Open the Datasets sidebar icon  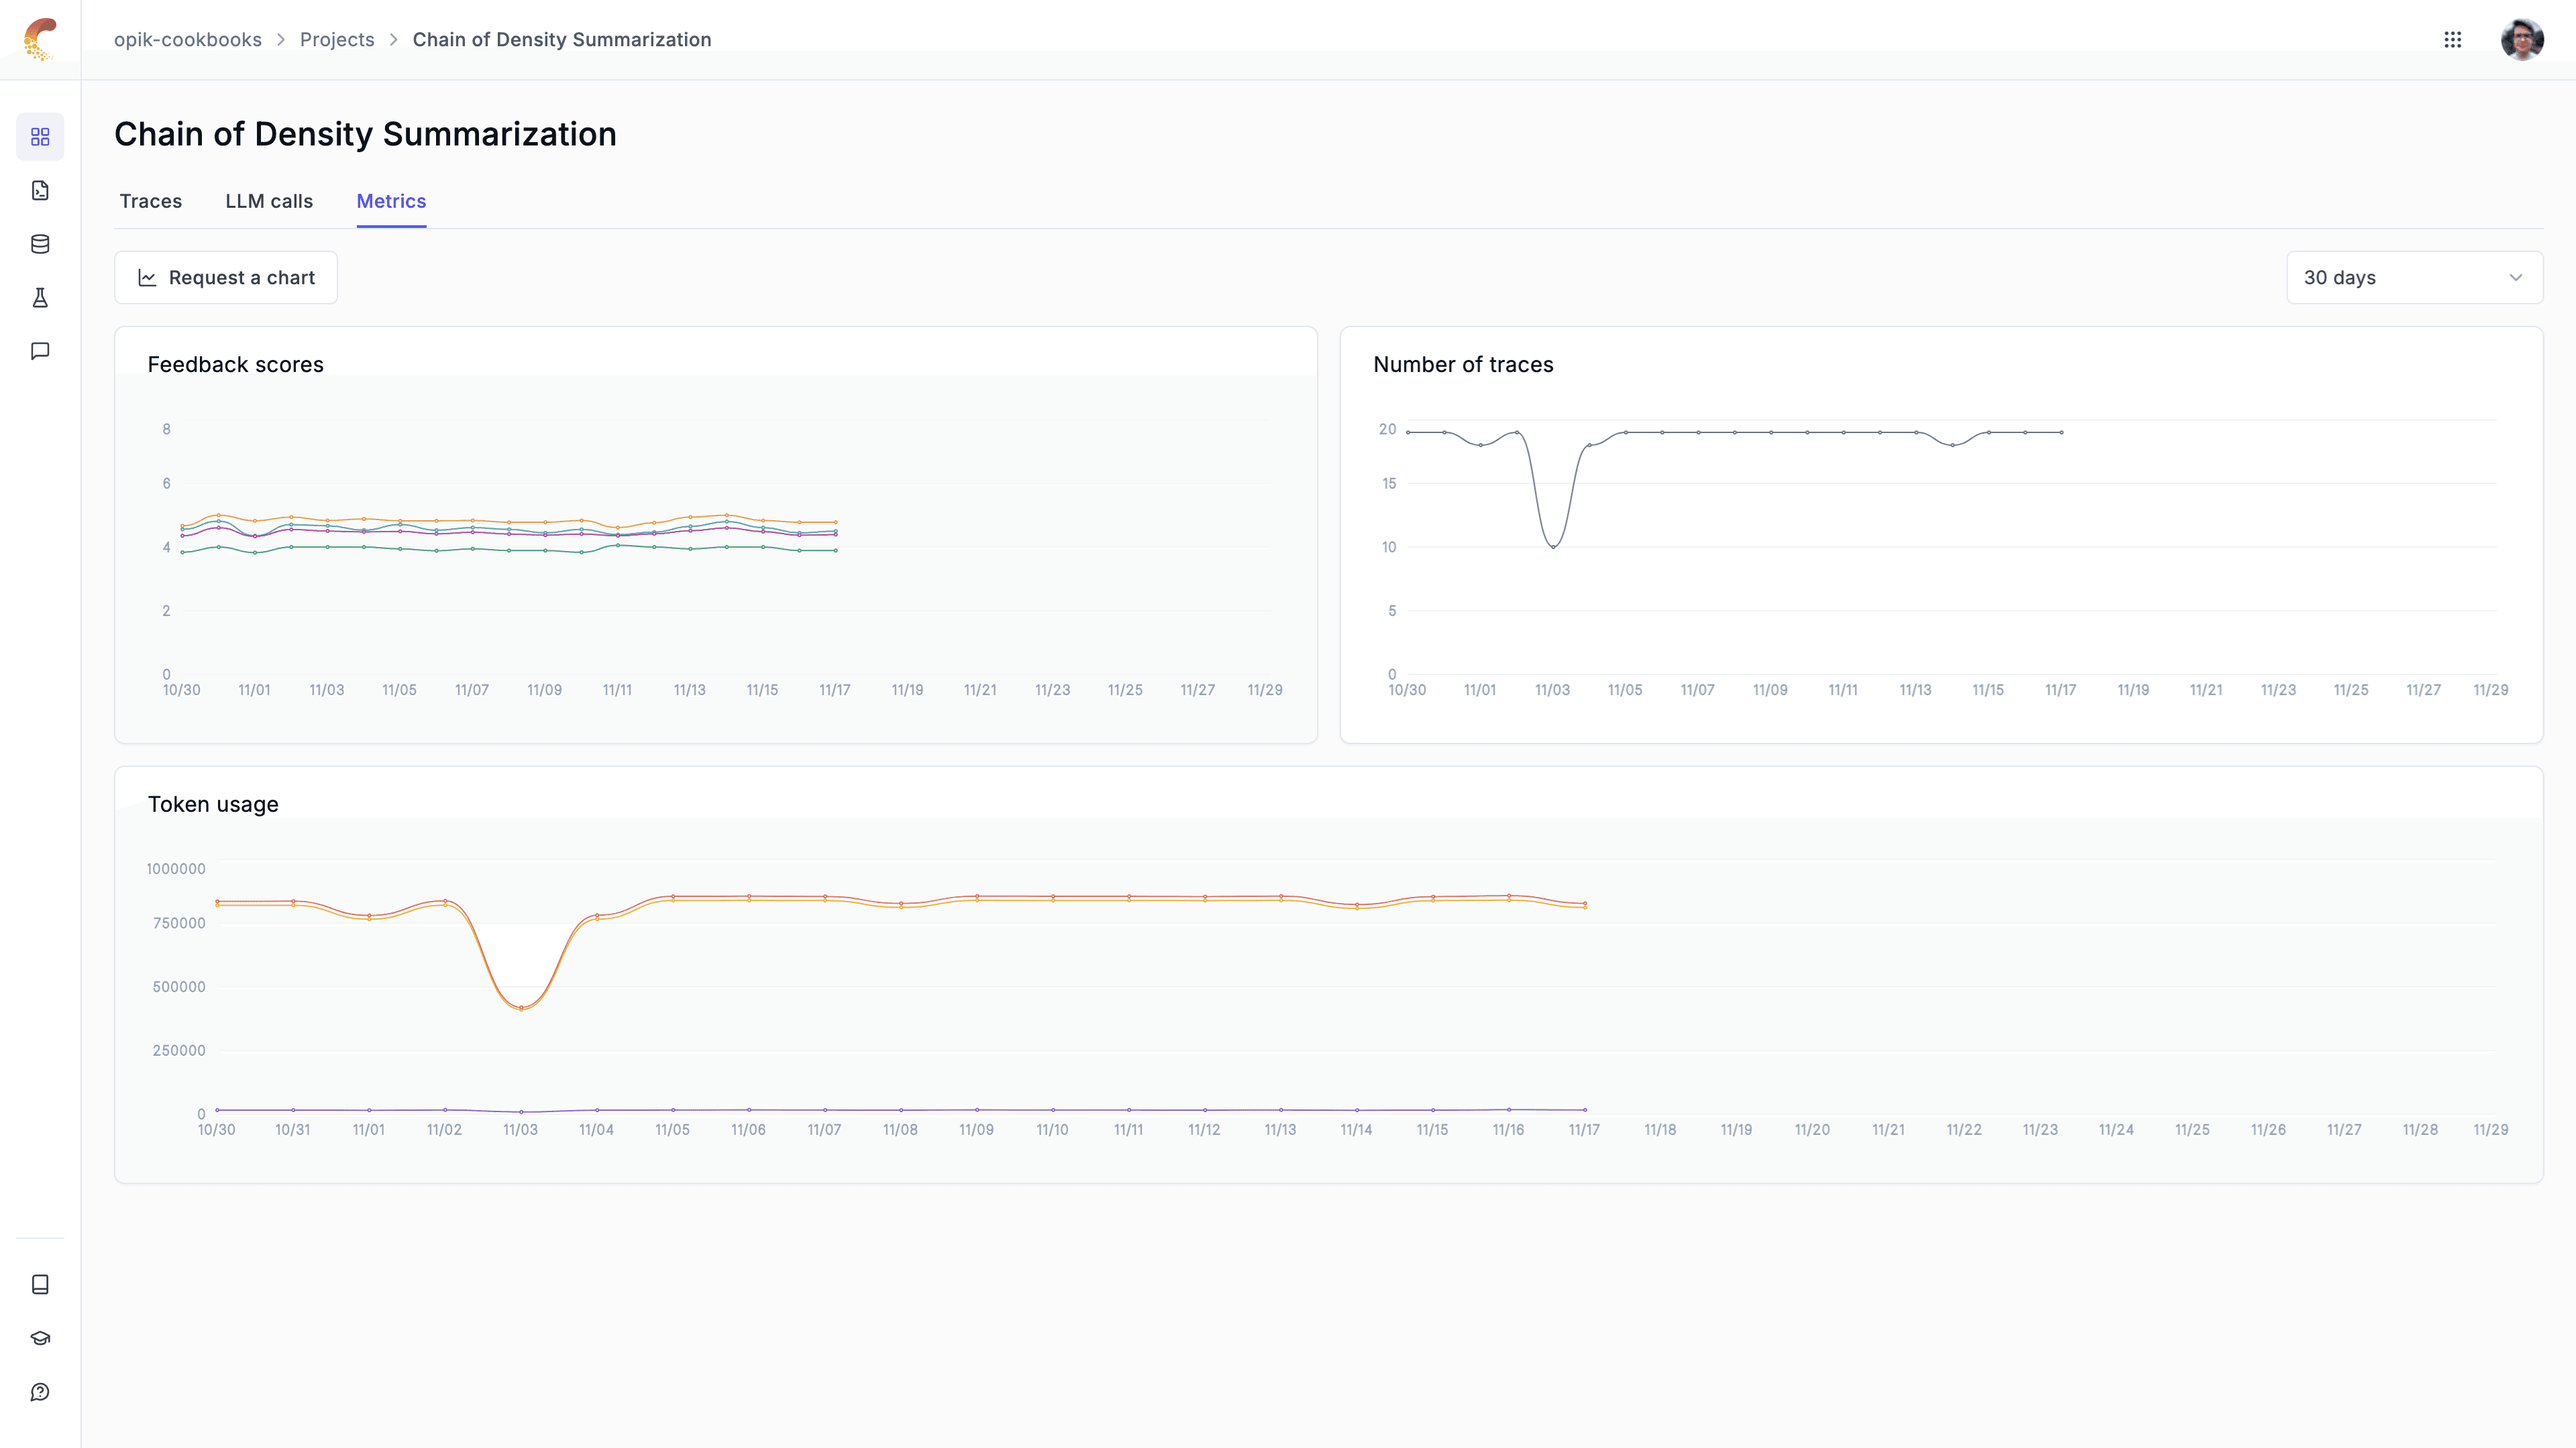pos(40,244)
